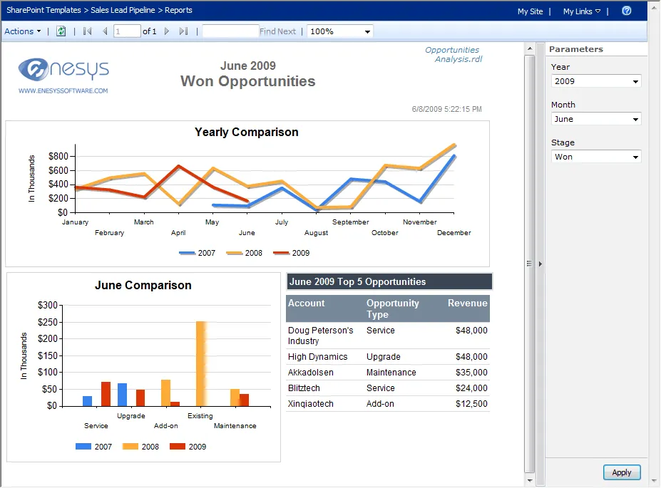Viewport: 661px width, 488px height.
Task: Jump to the first page icon
Action: [x=86, y=31]
